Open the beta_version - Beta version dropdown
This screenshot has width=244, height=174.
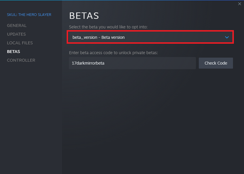[150, 37]
